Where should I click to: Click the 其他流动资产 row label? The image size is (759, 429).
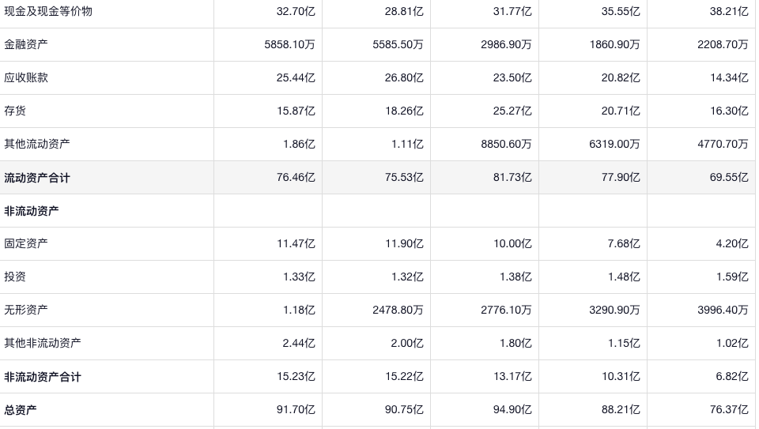click(x=37, y=145)
